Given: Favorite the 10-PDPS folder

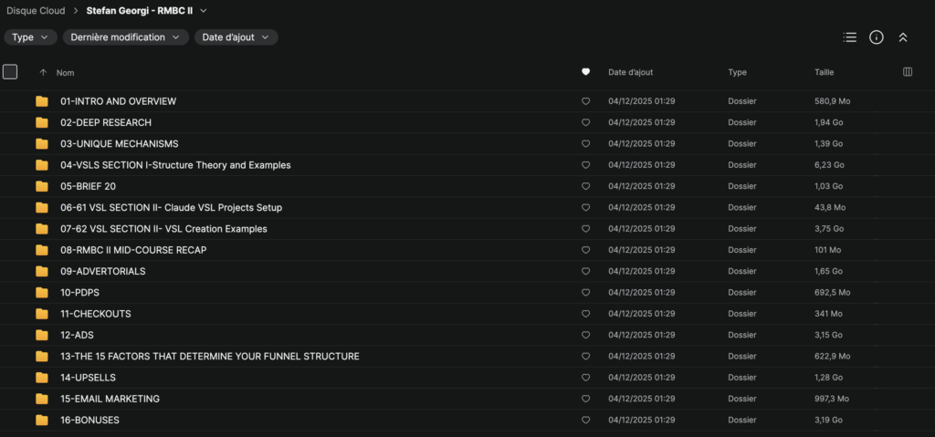Looking at the screenshot, I should coord(585,293).
